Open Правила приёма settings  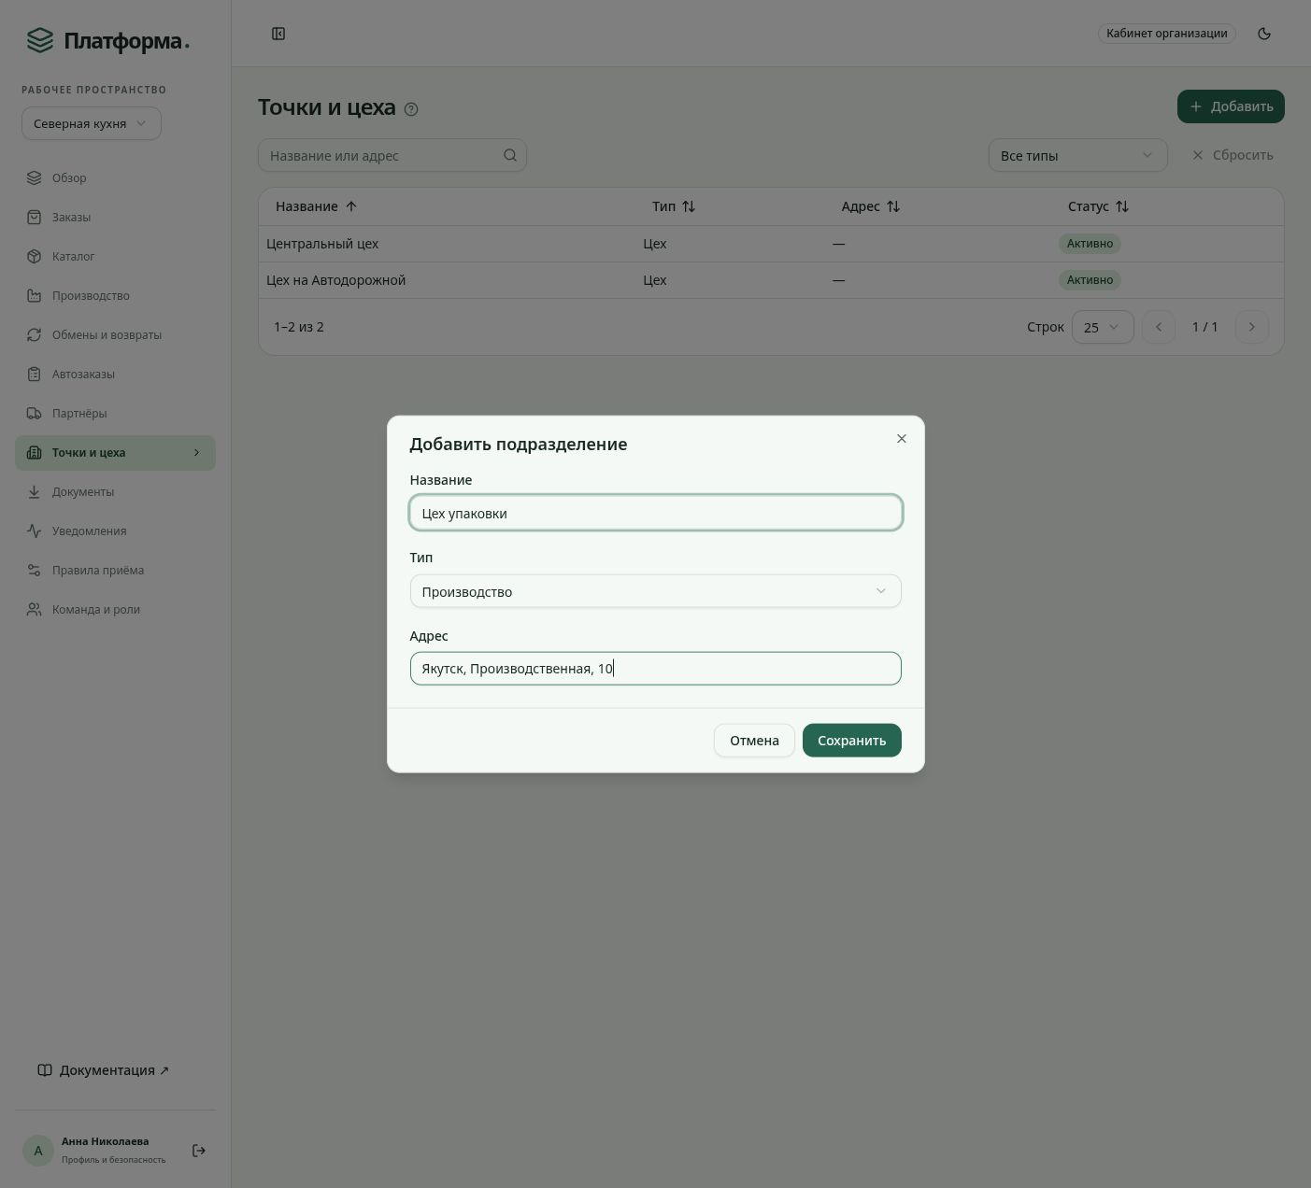[115, 570]
